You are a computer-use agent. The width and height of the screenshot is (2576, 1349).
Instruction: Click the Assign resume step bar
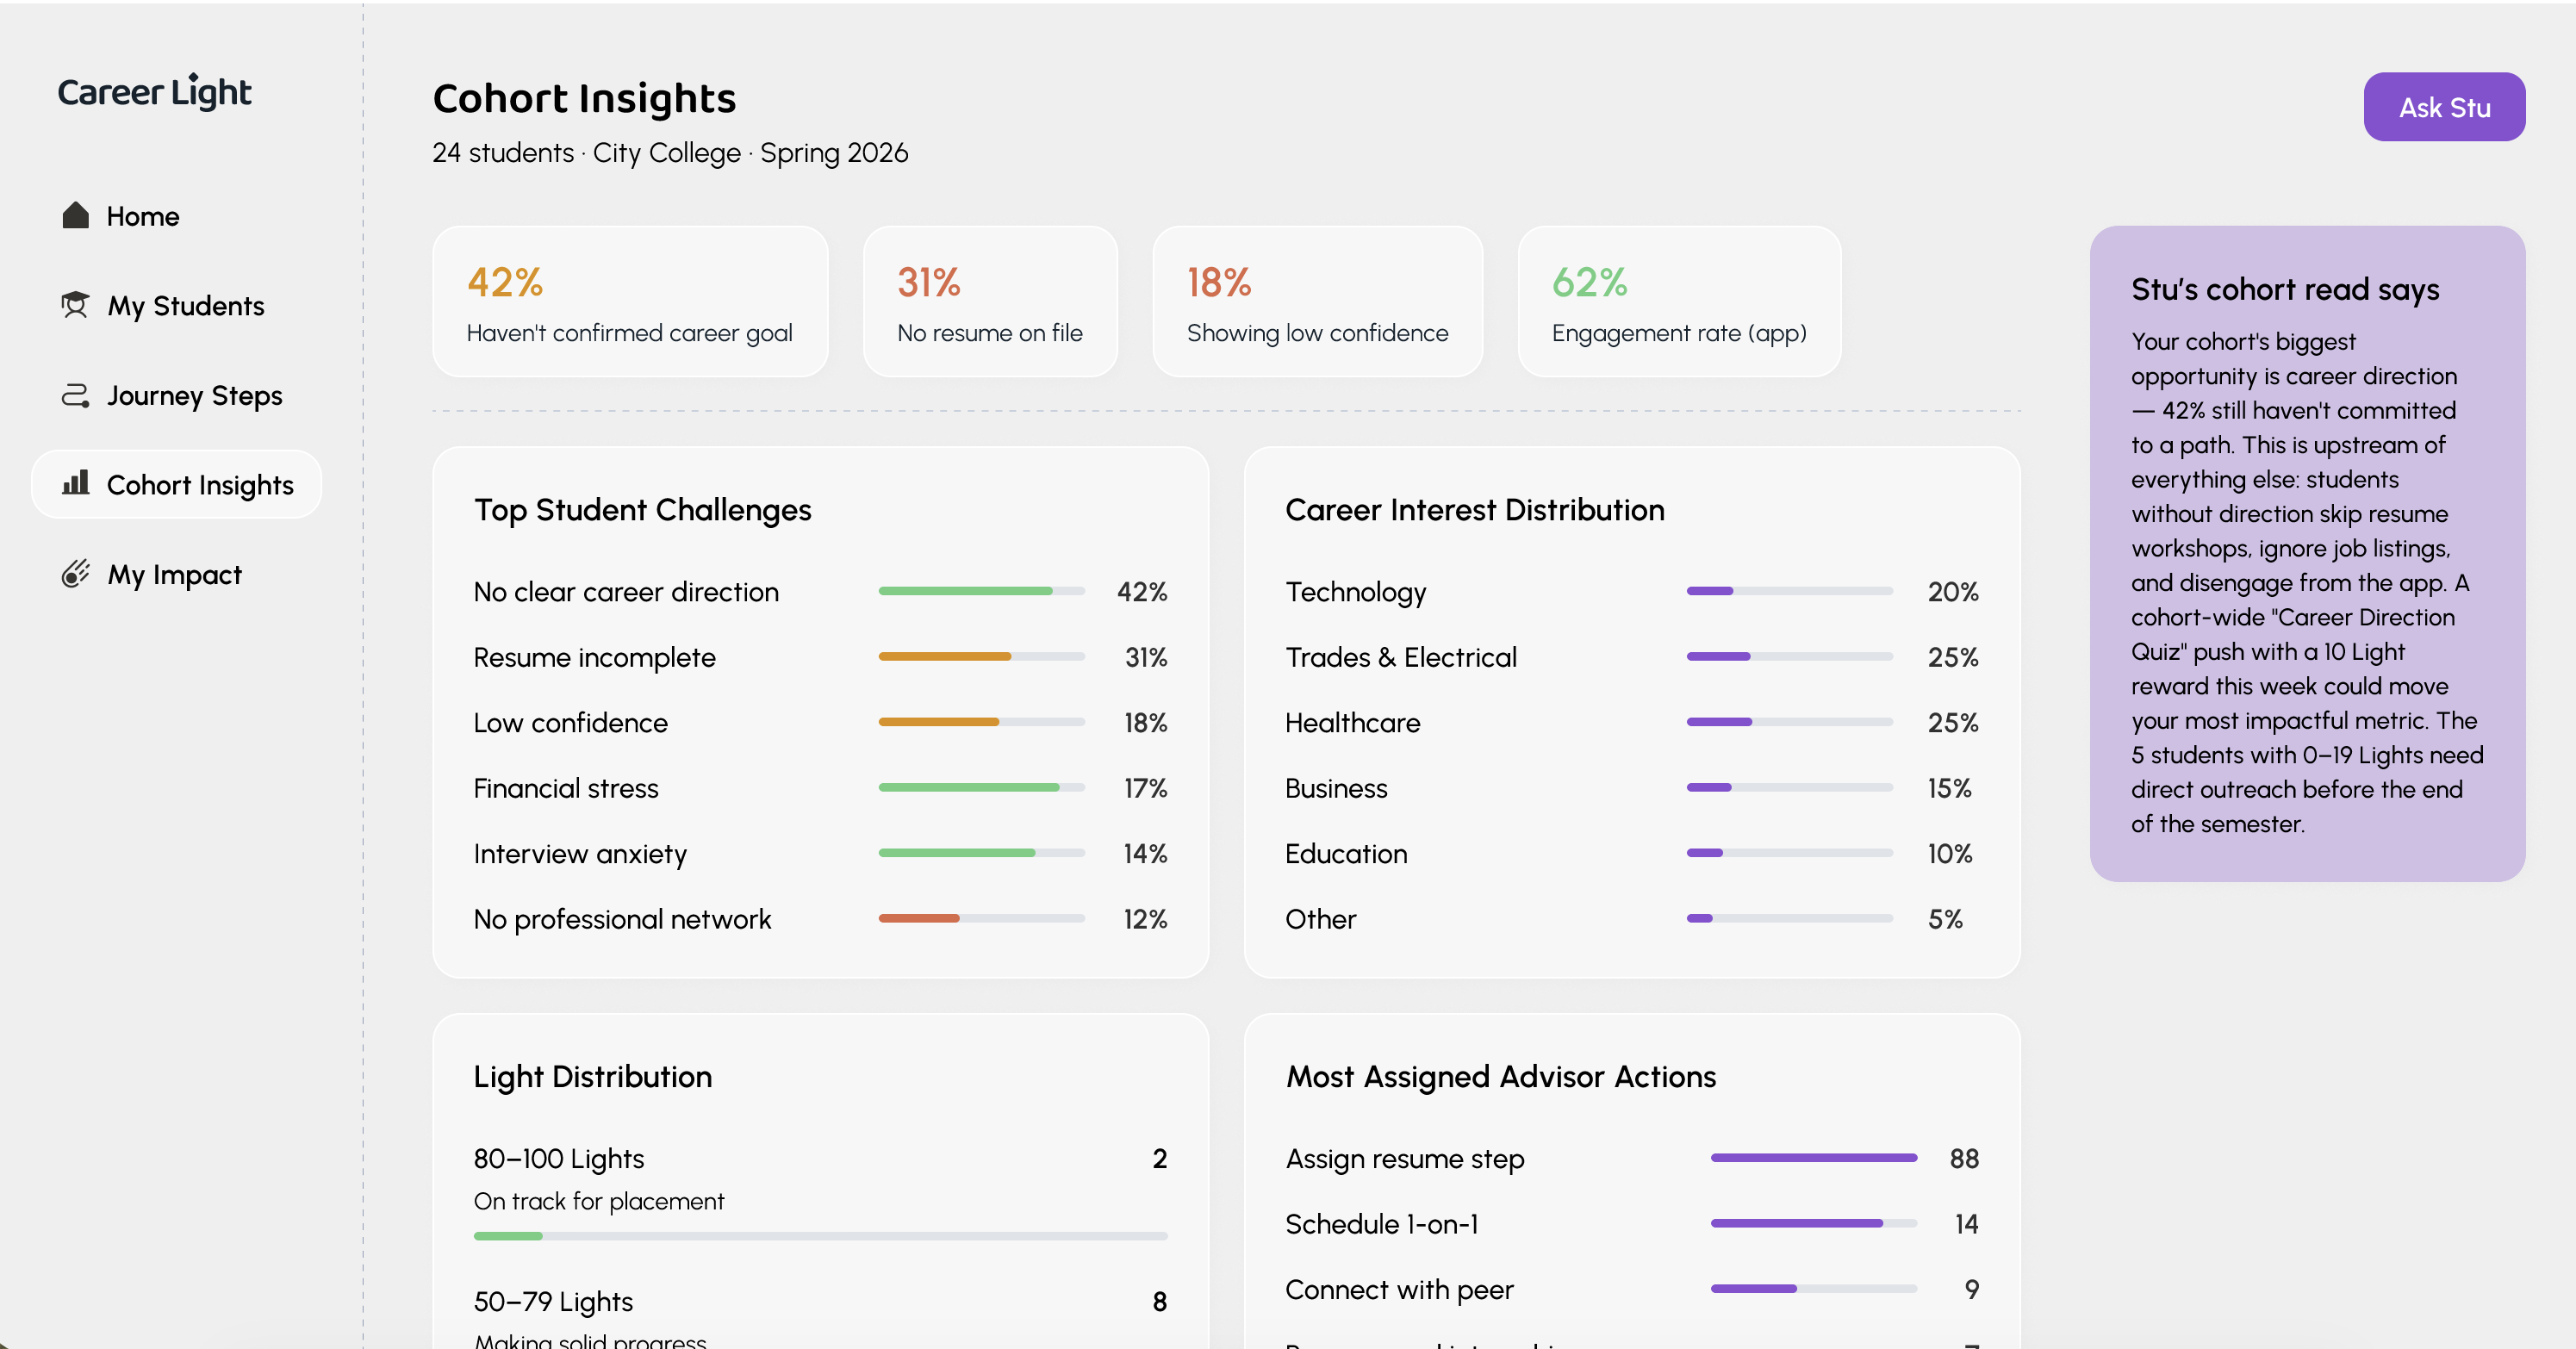point(1814,1158)
